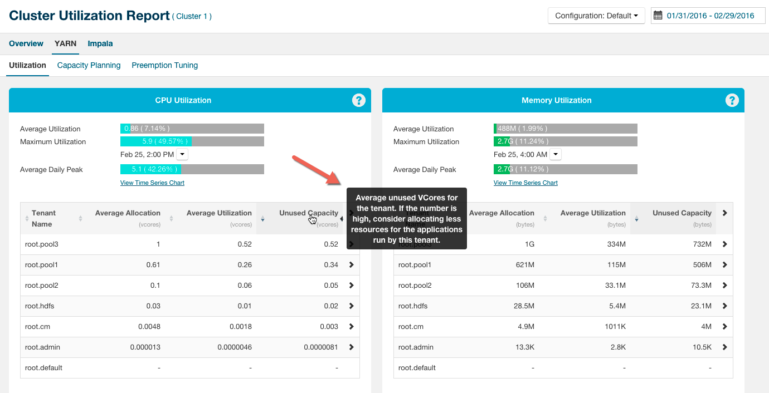Switch to the Impala tab
This screenshot has height=393, width=769.
click(100, 43)
